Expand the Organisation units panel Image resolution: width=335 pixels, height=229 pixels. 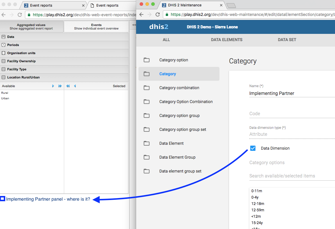click(x=21, y=53)
